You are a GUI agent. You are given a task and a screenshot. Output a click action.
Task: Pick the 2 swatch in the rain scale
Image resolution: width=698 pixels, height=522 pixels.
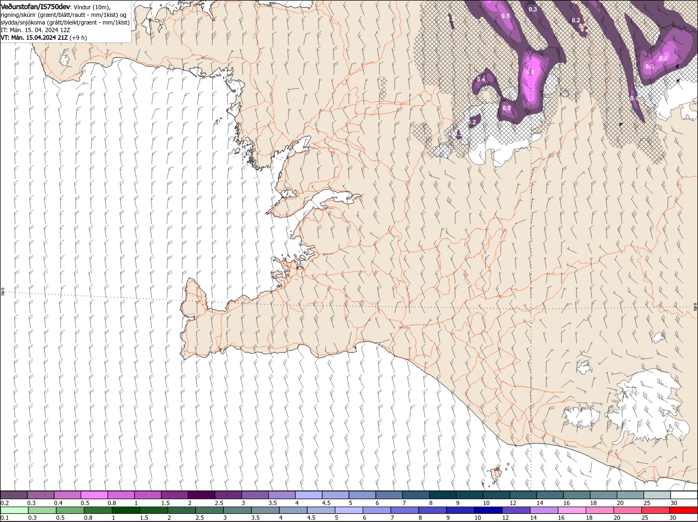point(182,511)
